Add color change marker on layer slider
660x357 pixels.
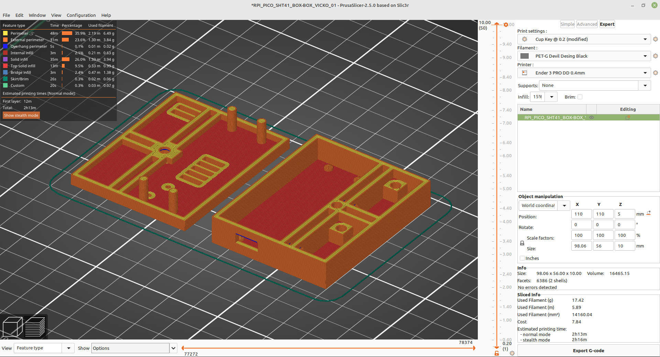[506, 24]
